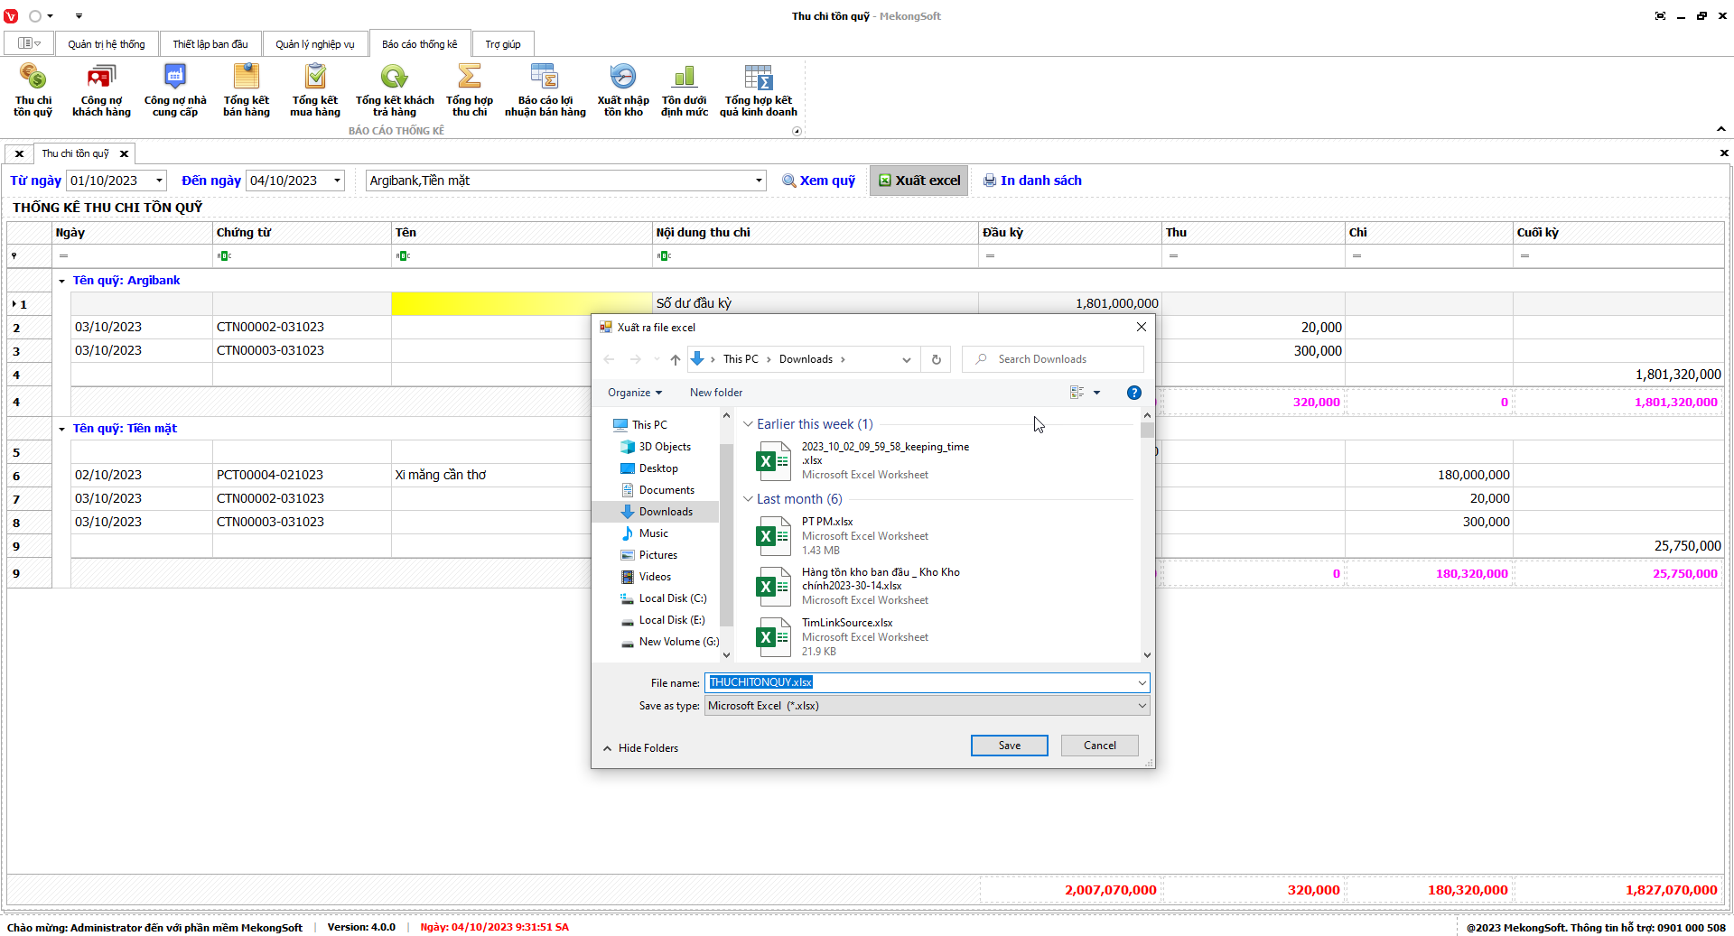The image size is (1734, 936).
Task: Switch to Quản lý nghiệp vụ tab
Action: [314, 44]
